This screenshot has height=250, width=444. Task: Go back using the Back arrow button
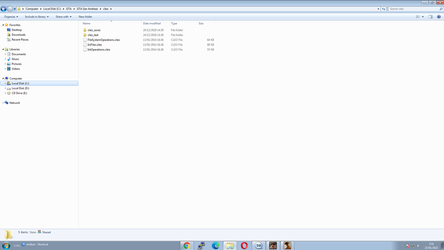coord(4,9)
